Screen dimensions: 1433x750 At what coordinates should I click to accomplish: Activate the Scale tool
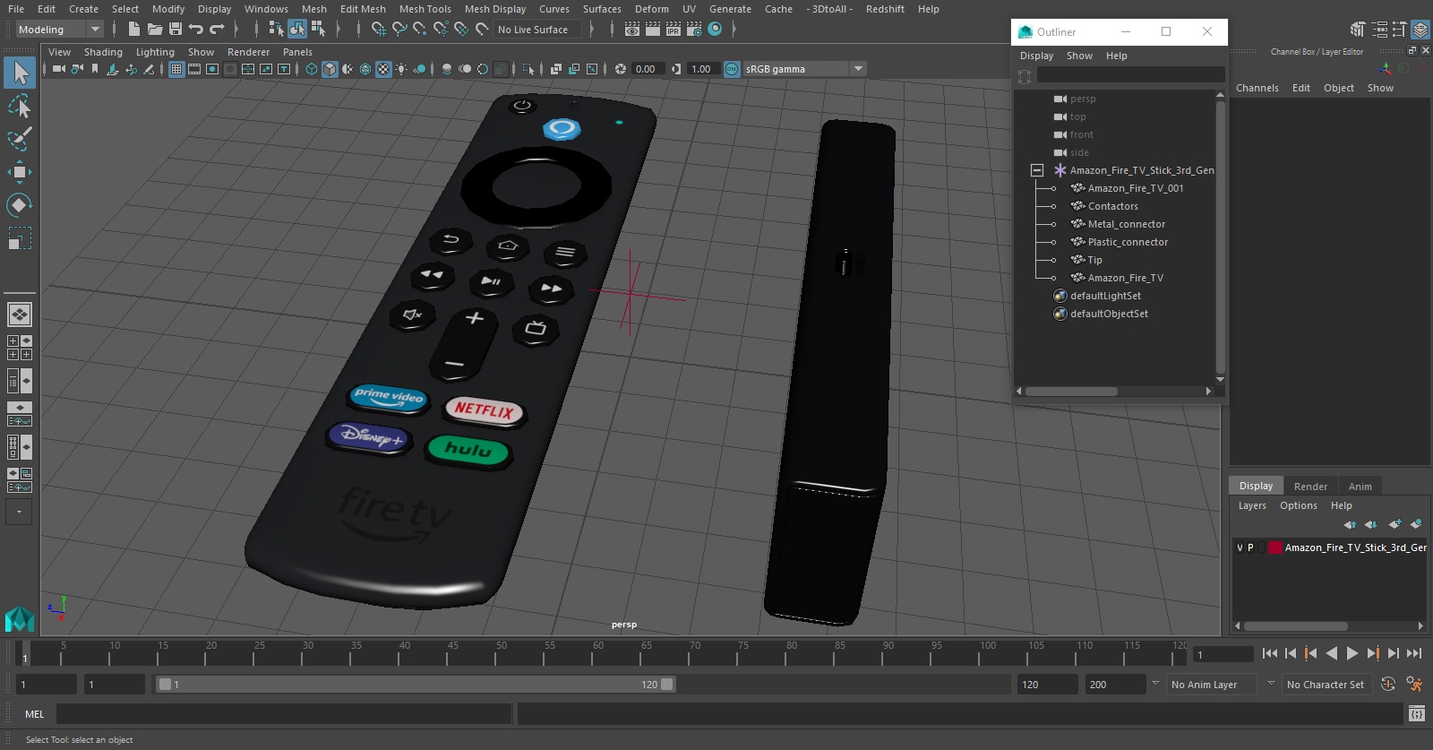[20, 238]
